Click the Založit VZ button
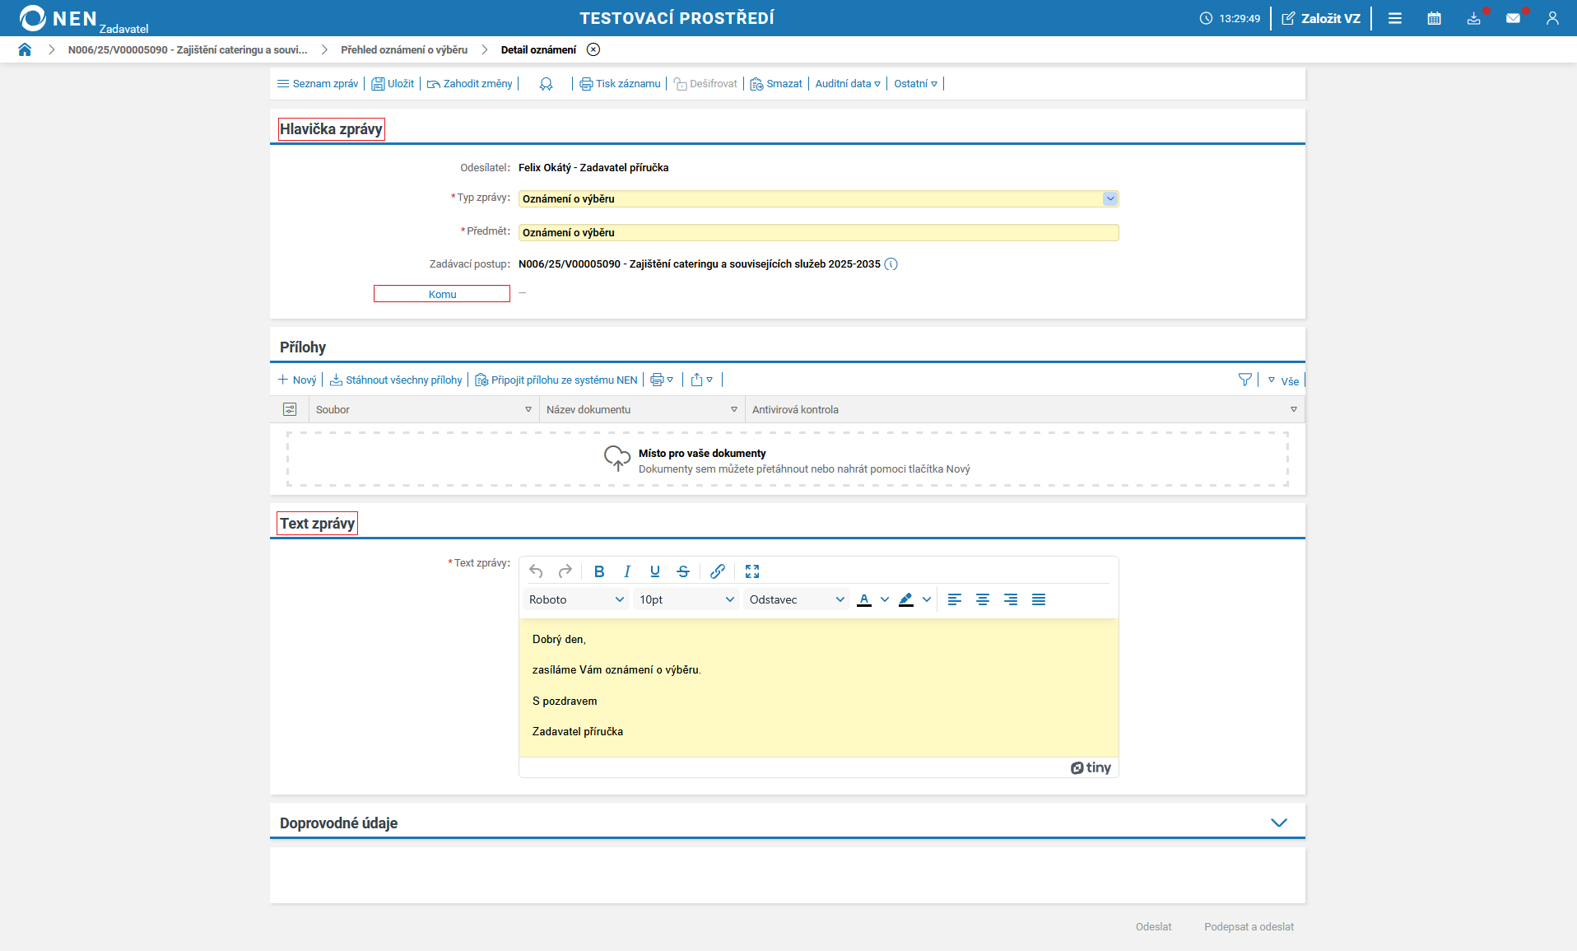 (1321, 18)
